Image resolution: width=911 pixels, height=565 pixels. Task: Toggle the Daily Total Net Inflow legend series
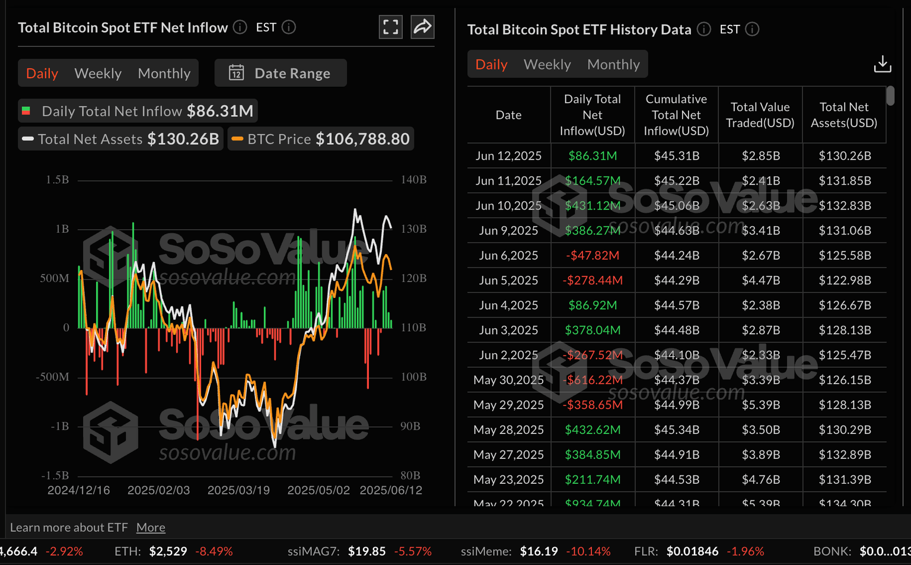coord(138,111)
